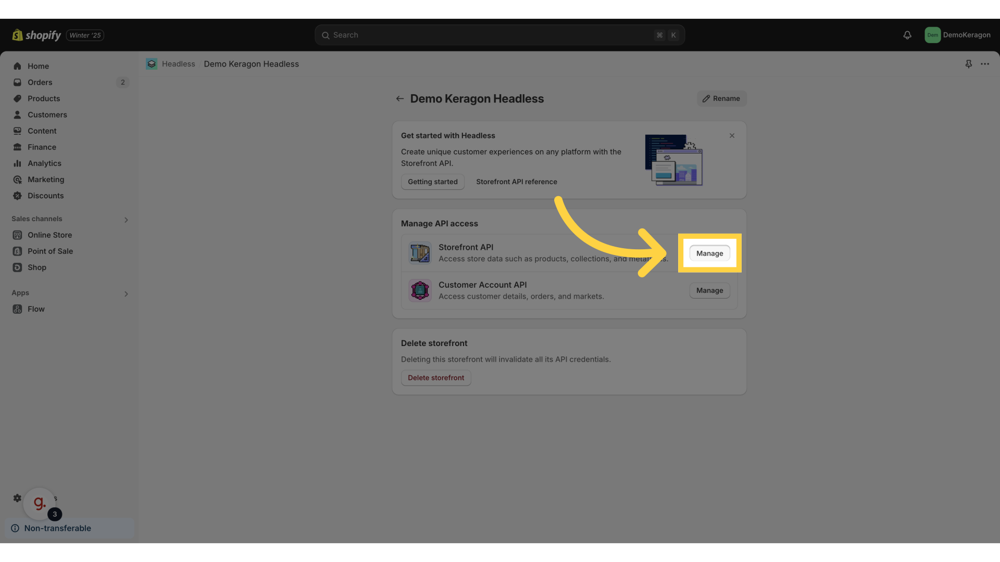Click the Storefront API icon
Viewport: 1000px width, 562px height.
point(420,253)
